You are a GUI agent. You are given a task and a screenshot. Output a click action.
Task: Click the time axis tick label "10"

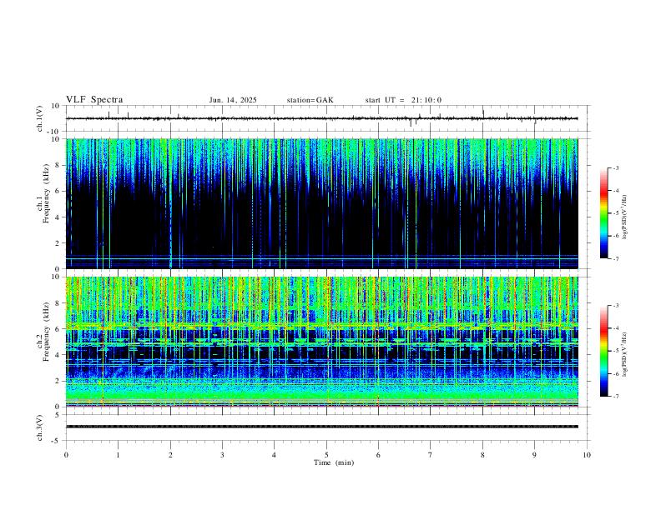(x=587, y=455)
